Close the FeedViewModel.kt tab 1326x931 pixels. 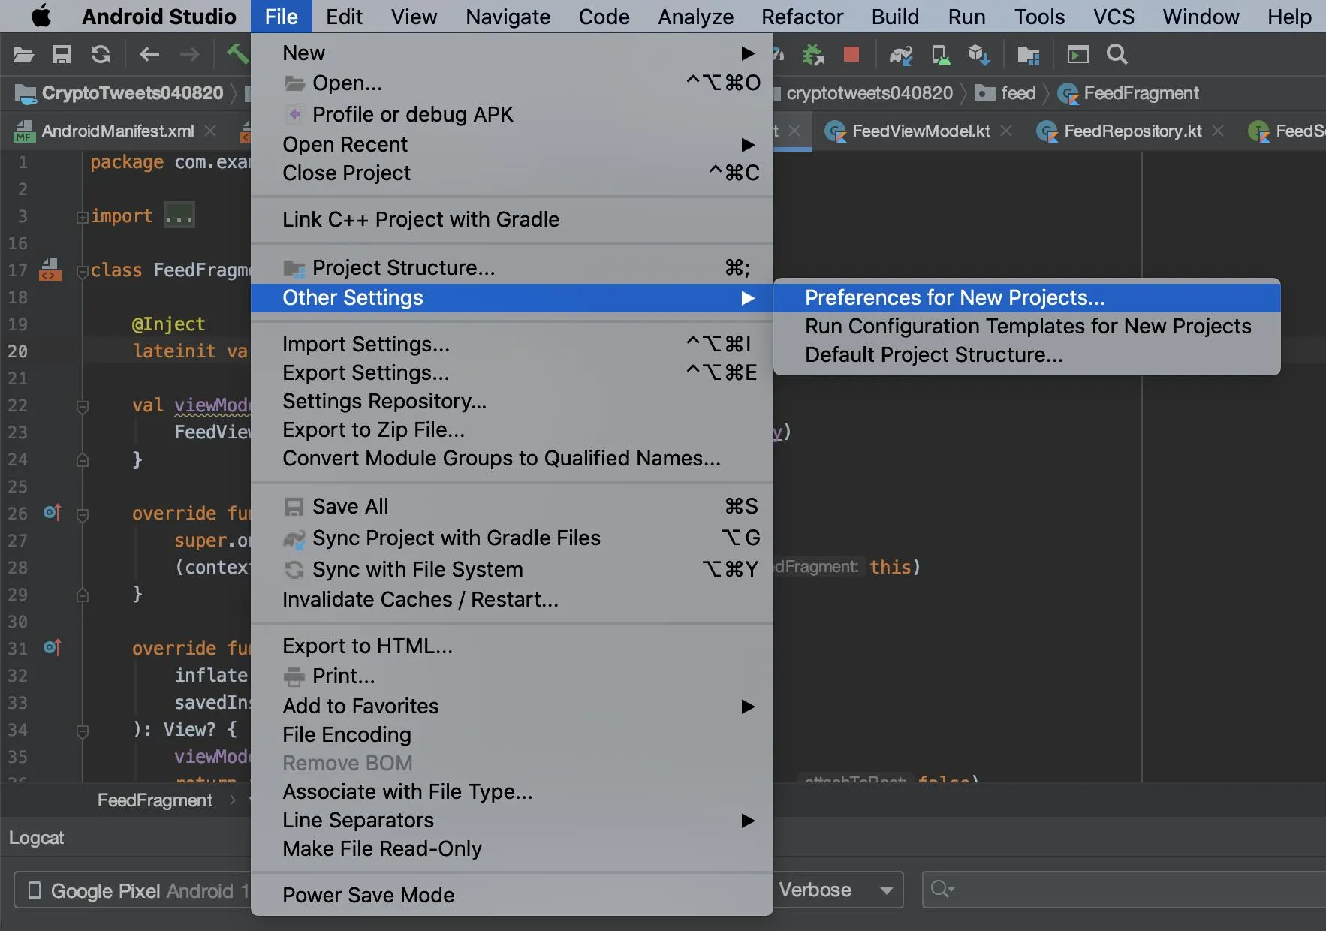pyautogui.click(x=1006, y=131)
